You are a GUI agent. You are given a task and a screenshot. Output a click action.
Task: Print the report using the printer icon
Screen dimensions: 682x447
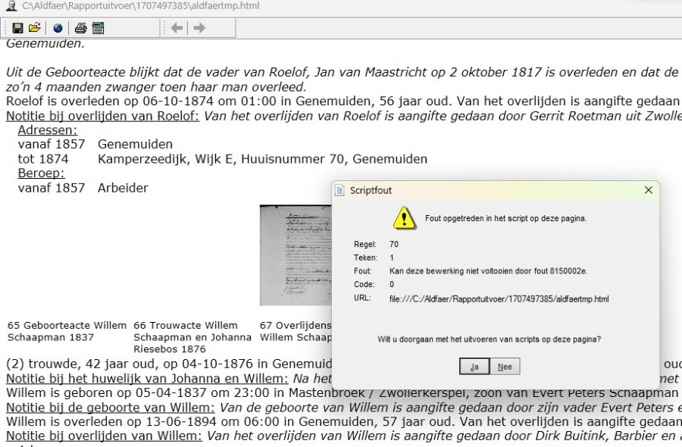81,28
